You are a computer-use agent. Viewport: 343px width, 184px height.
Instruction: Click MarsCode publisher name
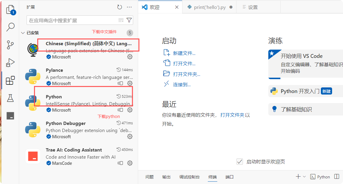tap(62, 163)
